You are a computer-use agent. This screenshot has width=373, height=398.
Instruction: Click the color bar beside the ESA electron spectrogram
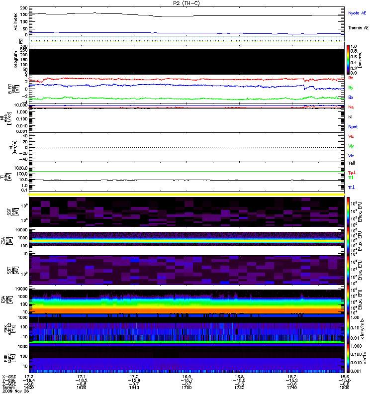coord(348,299)
